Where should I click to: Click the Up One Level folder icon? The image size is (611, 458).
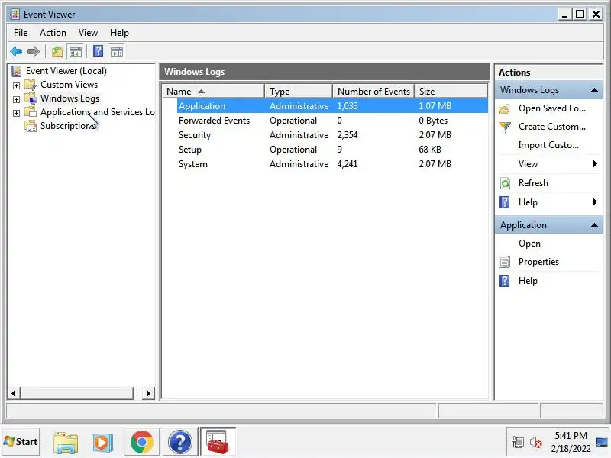57,51
